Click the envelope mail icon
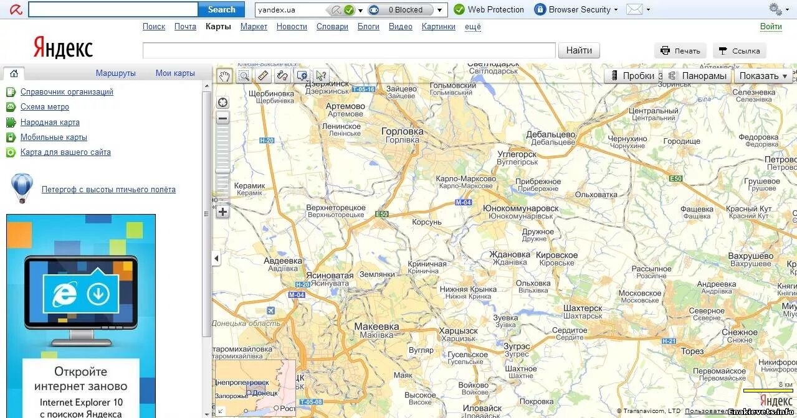 coord(634,9)
